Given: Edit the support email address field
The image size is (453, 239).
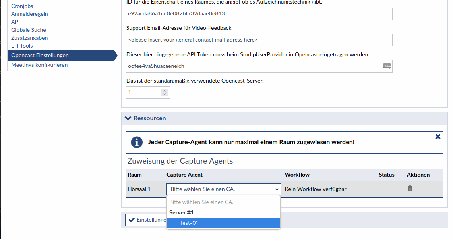Looking at the screenshot, I should pos(259,40).
